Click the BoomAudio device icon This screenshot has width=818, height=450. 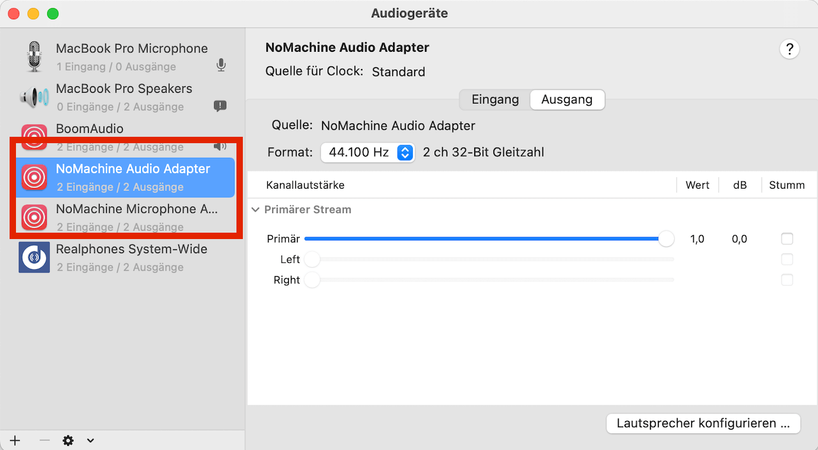pos(34,136)
